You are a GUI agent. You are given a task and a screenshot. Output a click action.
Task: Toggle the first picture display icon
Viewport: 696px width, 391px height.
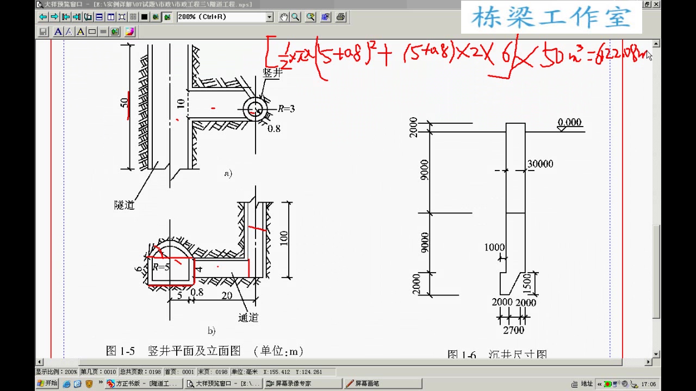tap(156, 17)
